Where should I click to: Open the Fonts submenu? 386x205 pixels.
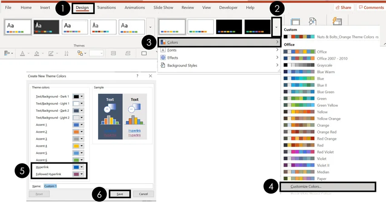point(219,50)
